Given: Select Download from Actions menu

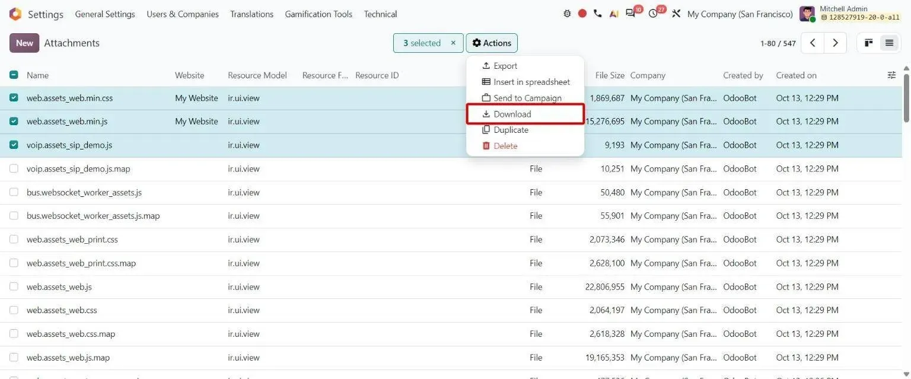Looking at the screenshot, I should (x=525, y=114).
